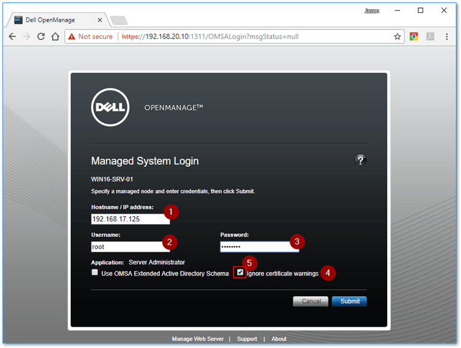Open the Support link
The width and height of the screenshot is (461, 348).
click(x=247, y=339)
